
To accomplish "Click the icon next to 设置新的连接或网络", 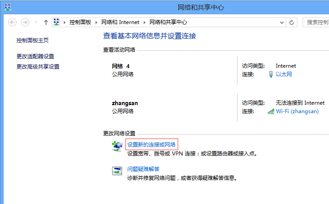I will [117, 146].
